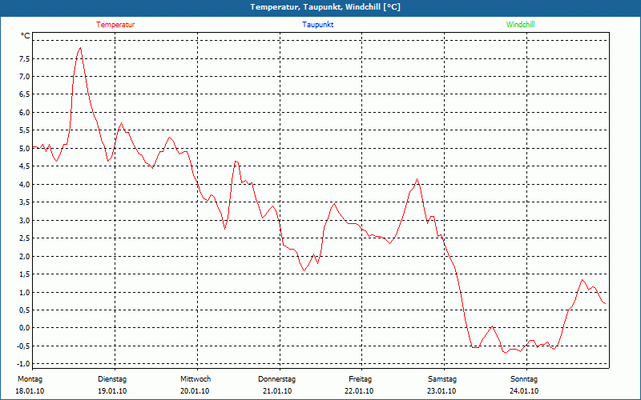641x400 pixels.
Task: Click the 0,5 value on the y-axis
Action: point(24,310)
